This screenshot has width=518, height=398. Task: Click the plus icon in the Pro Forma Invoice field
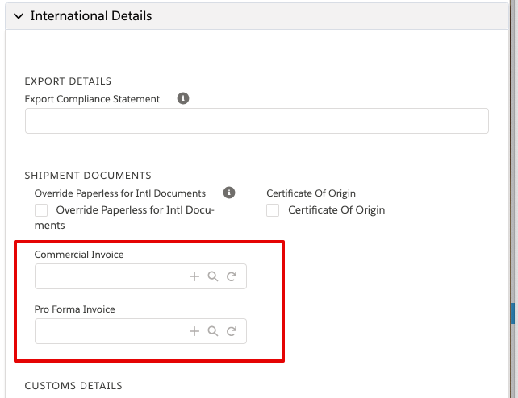click(x=194, y=331)
